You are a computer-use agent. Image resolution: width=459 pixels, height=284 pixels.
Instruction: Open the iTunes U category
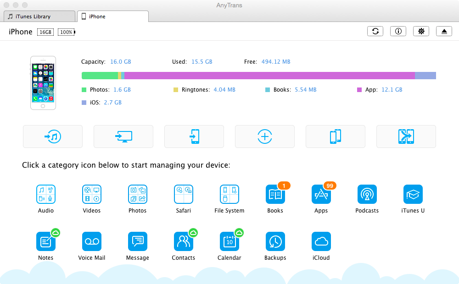coord(413,194)
